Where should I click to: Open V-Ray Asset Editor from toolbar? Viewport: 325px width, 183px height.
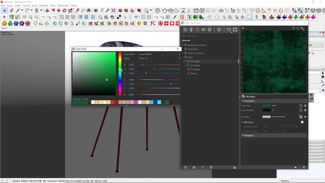tap(158, 10)
